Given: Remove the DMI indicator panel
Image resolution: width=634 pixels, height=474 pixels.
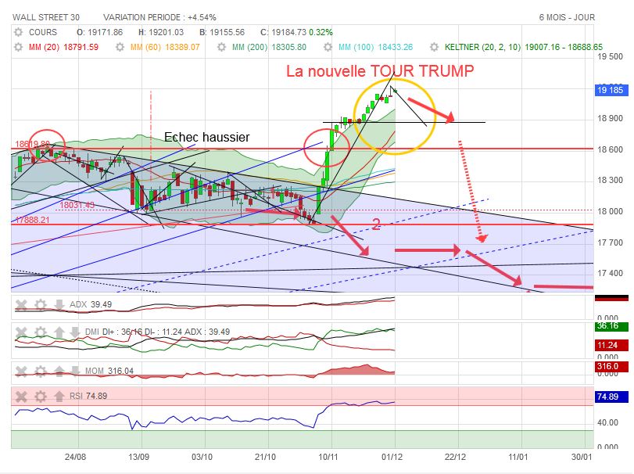Looking at the screenshot, I should 21,332.
